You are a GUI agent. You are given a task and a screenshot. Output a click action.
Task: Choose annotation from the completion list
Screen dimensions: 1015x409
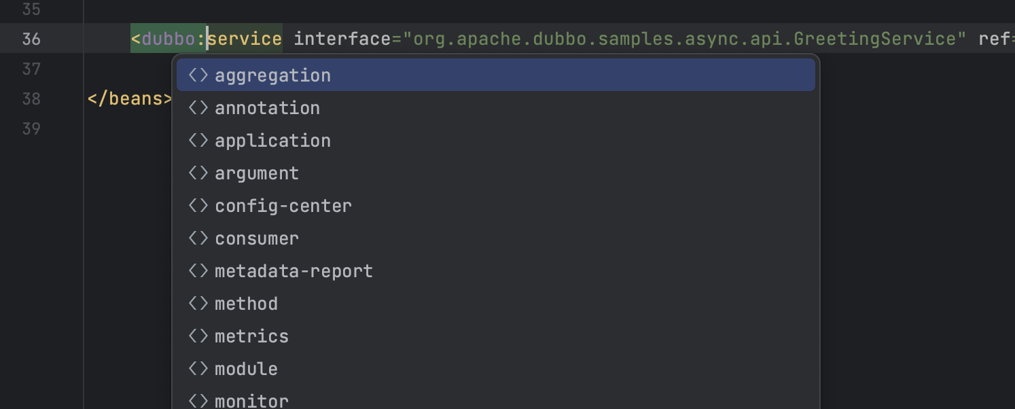tap(267, 108)
